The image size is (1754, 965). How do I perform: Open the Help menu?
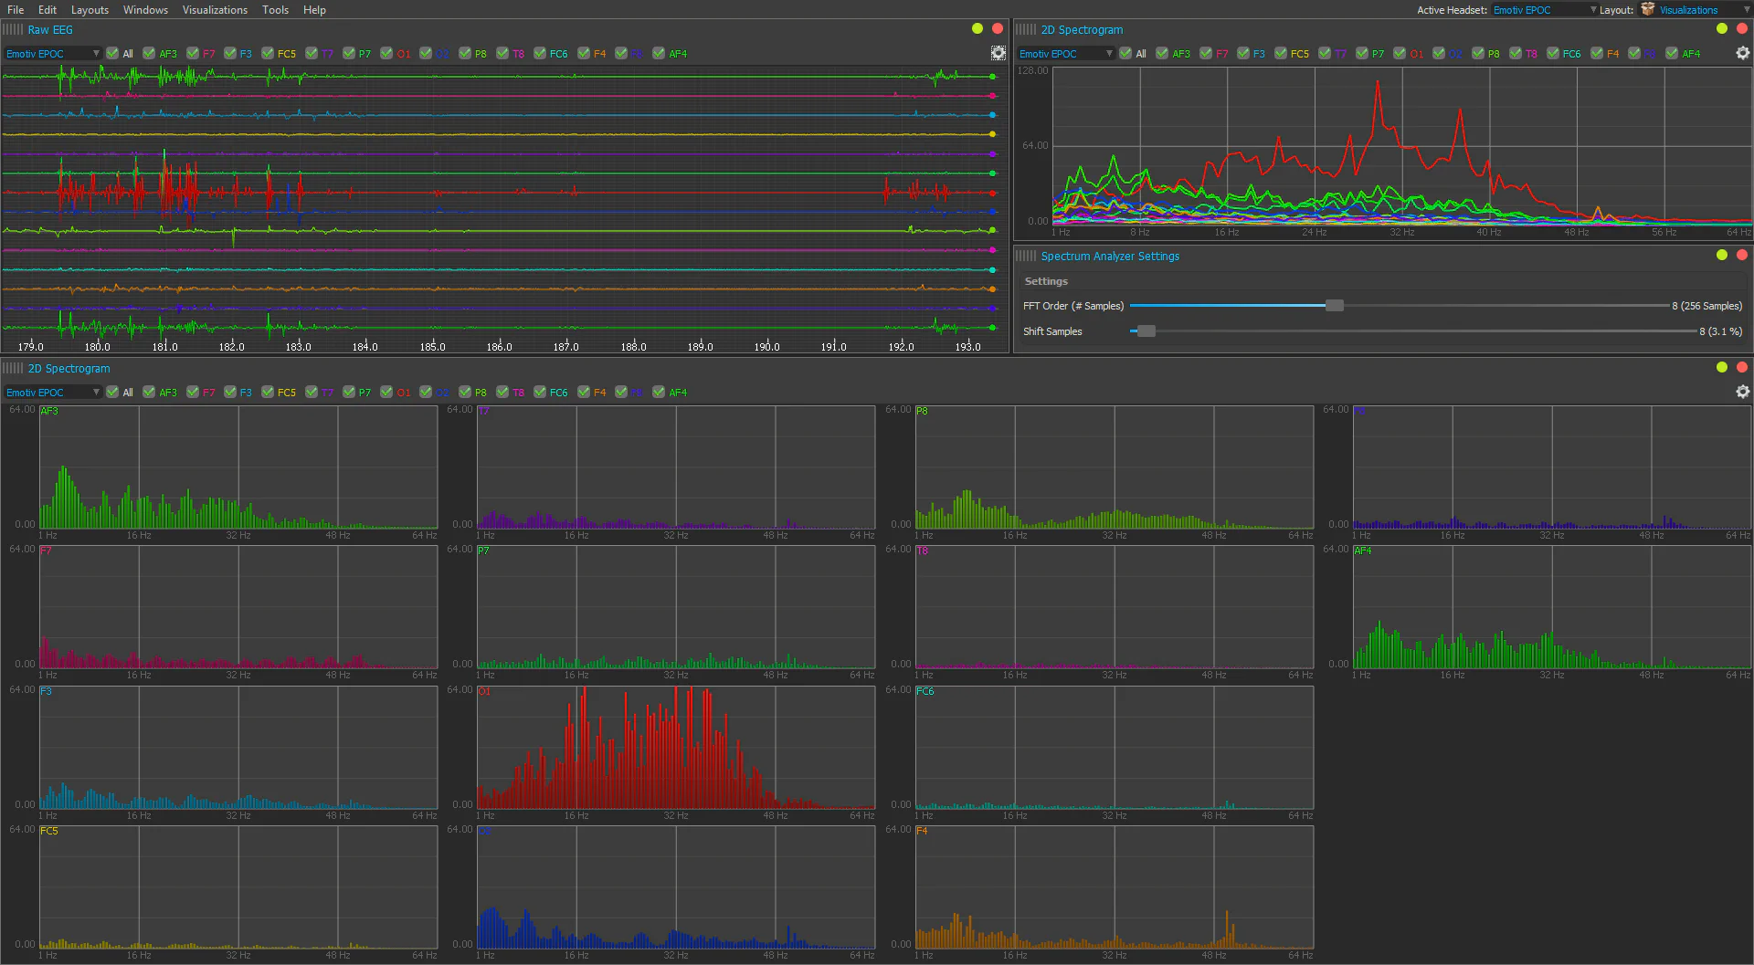(x=314, y=10)
